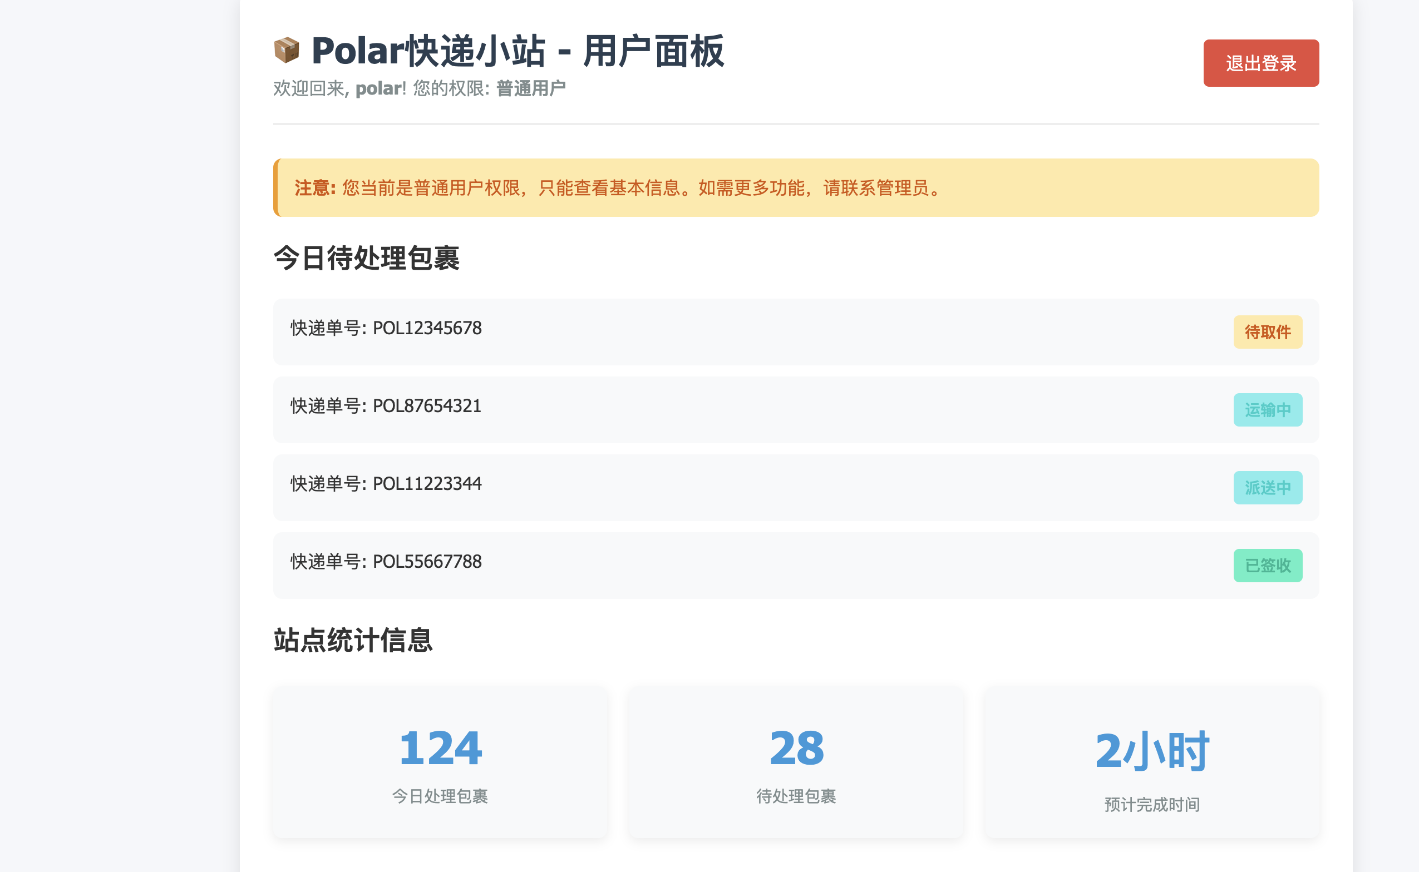
Task: Click the 待取件 status badge
Action: pos(1267,332)
